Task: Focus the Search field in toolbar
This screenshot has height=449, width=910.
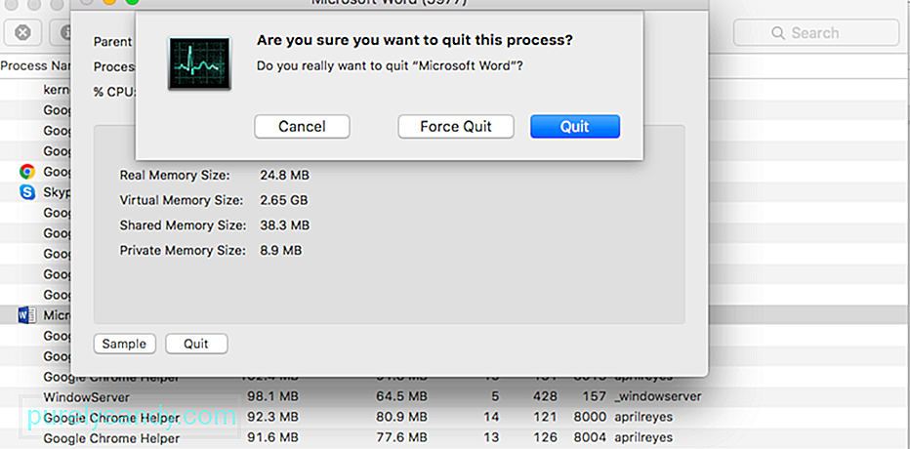Action: click(x=816, y=33)
